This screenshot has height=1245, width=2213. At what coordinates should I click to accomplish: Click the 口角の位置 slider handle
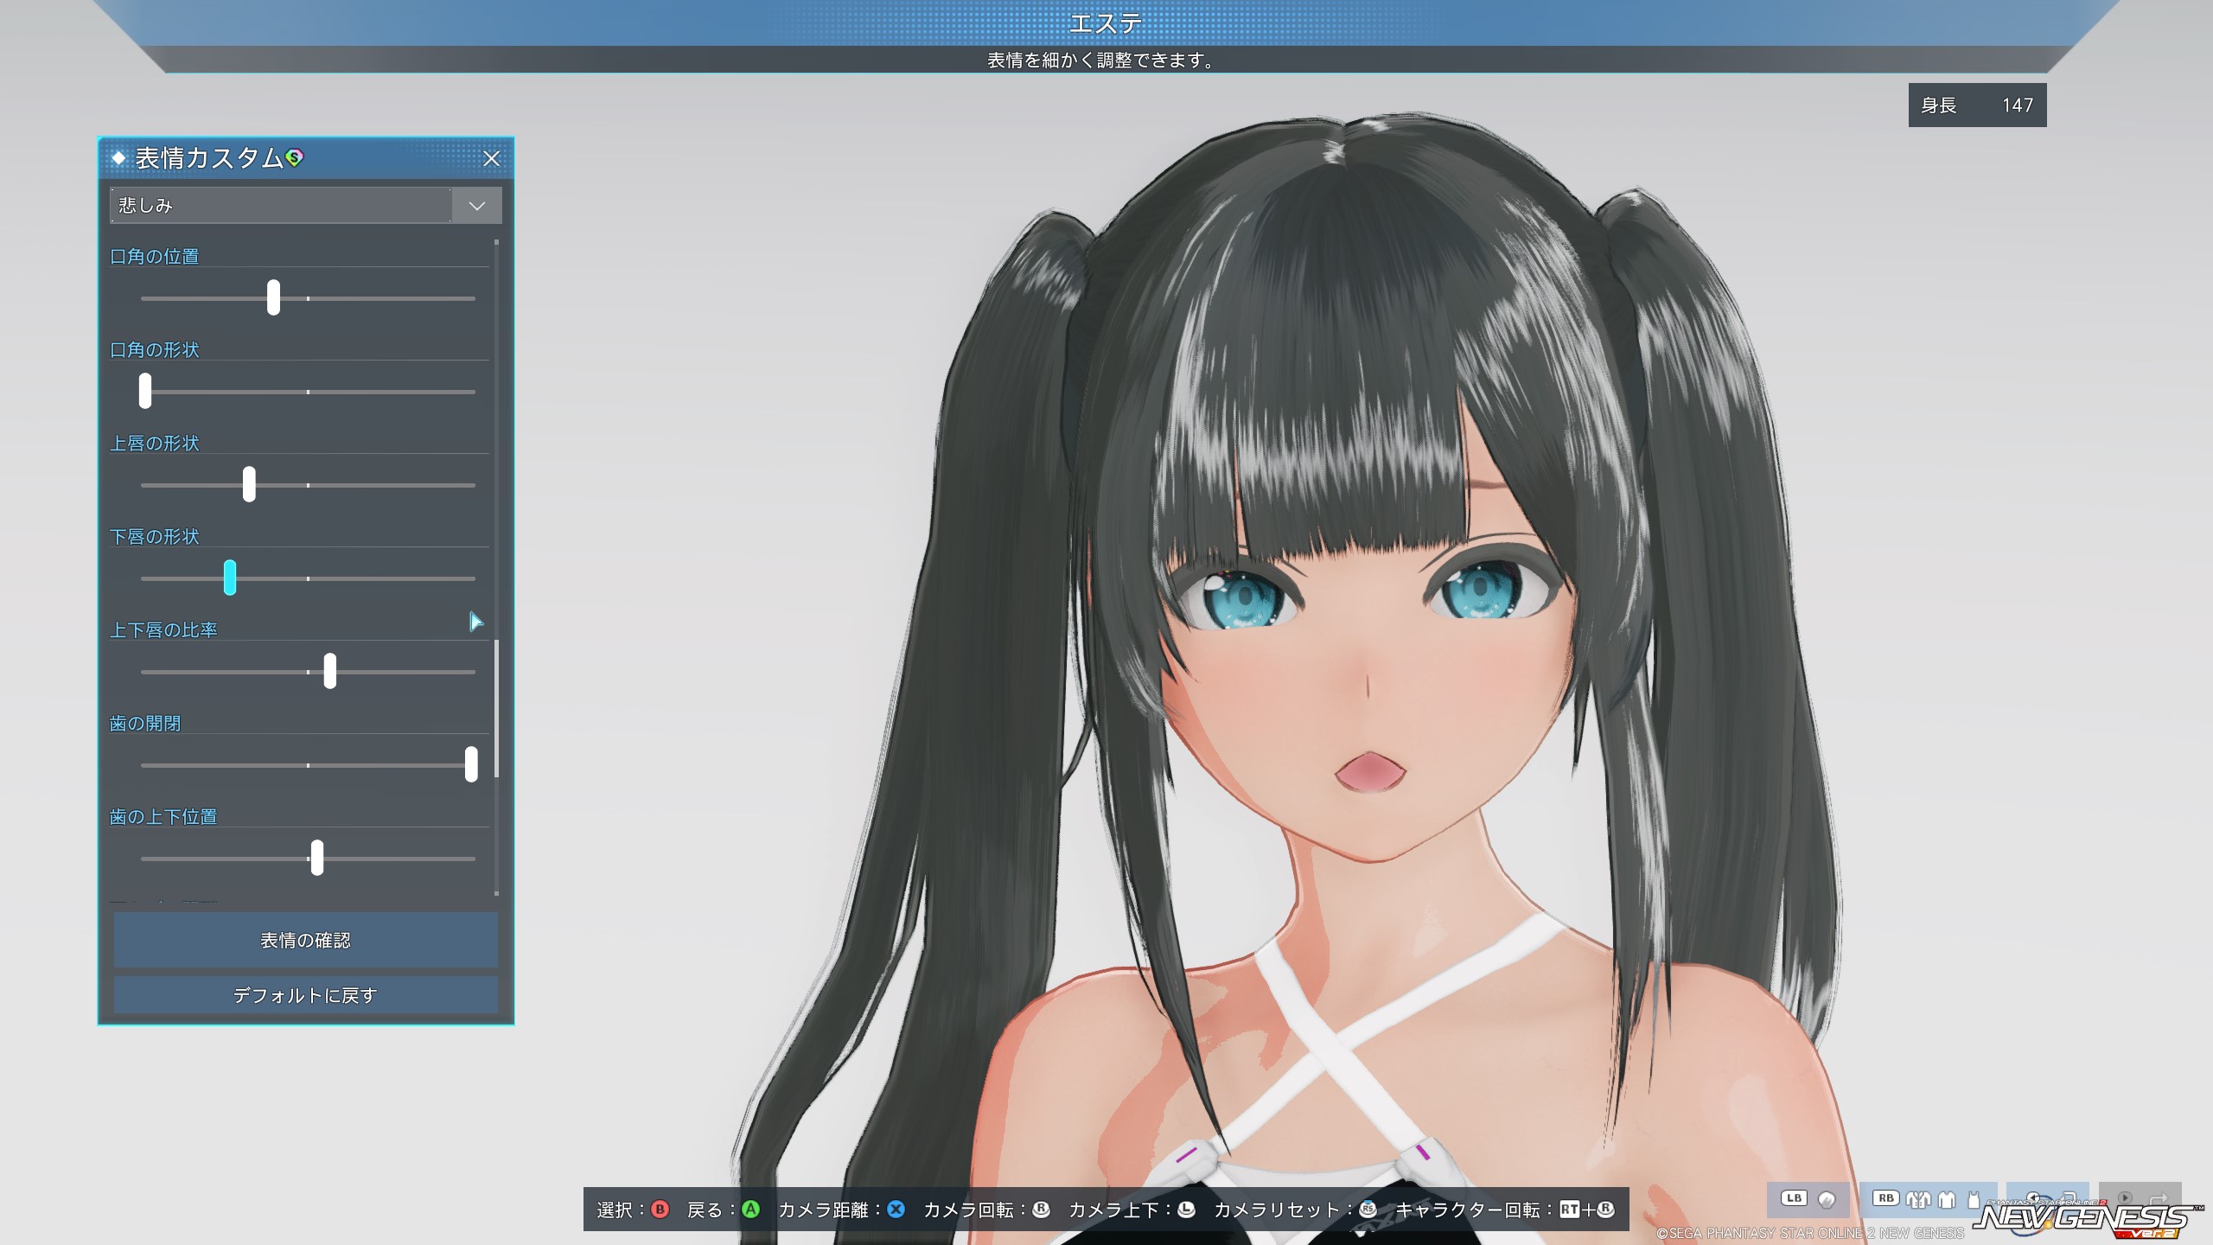click(x=273, y=297)
